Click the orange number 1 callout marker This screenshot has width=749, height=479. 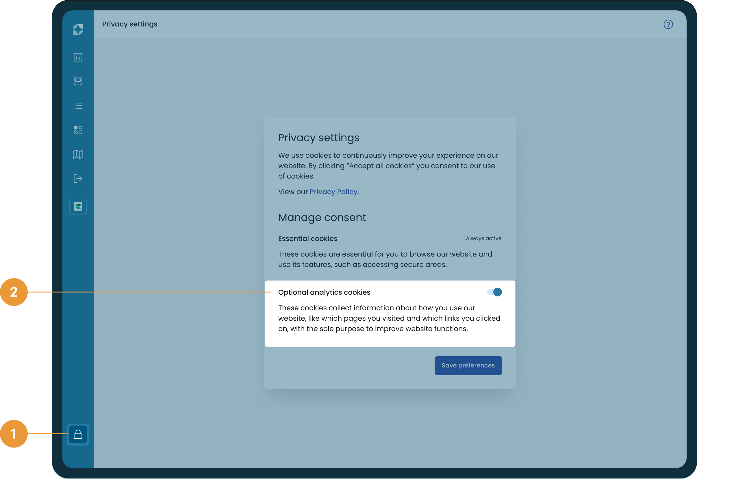(14, 434)
